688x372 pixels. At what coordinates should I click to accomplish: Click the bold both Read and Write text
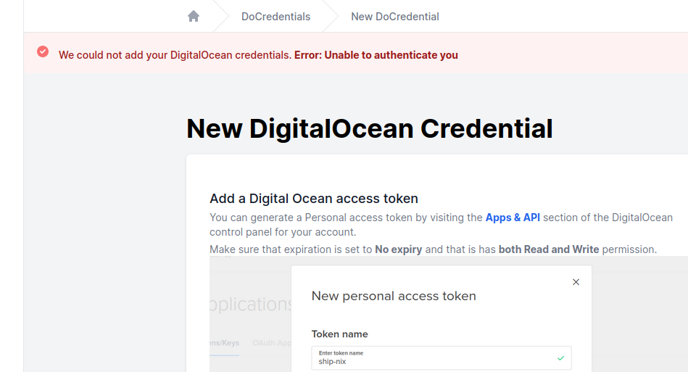tap(549, 249)
